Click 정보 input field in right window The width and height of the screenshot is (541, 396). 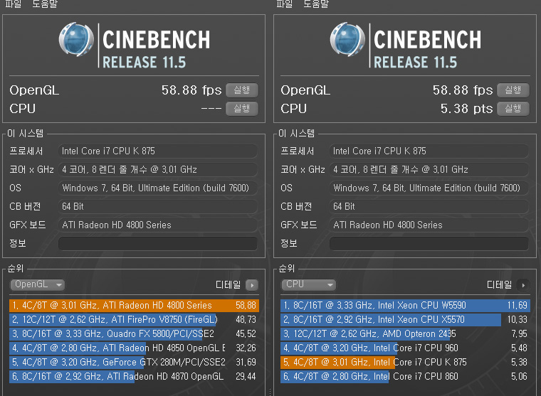coord(429,243)
